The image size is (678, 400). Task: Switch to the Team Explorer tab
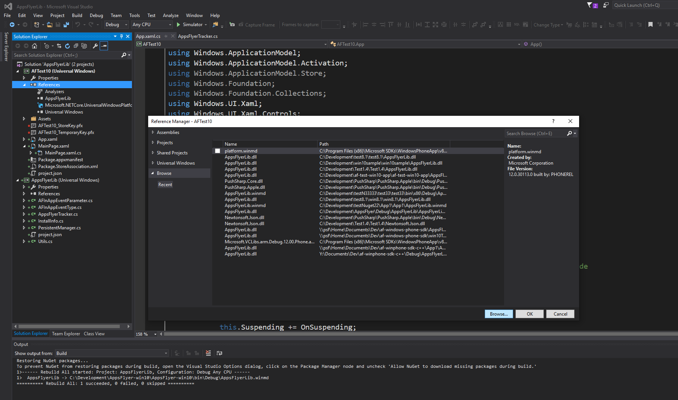(66, 334)
